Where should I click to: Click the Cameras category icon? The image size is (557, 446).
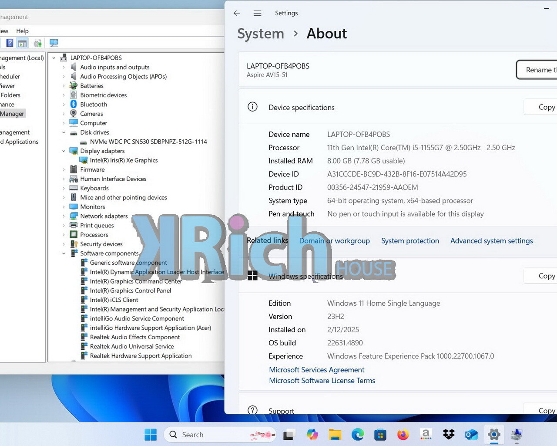[74, 114]
